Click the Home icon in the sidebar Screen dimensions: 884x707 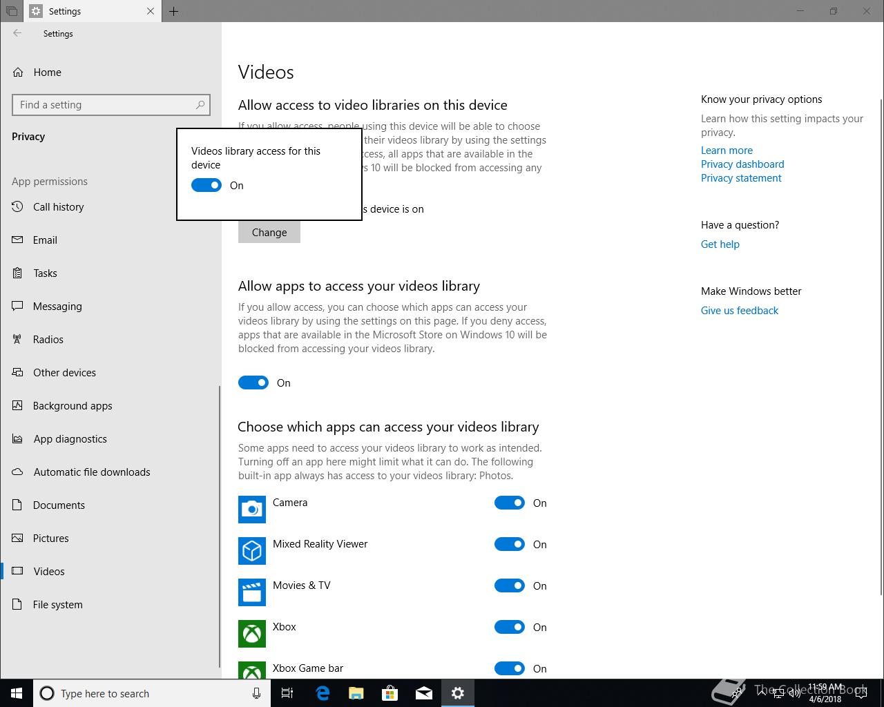tap(19, 72)
